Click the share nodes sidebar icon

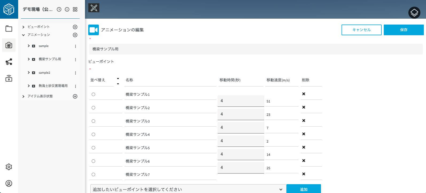pyautogui.click(x=9, y=62)
